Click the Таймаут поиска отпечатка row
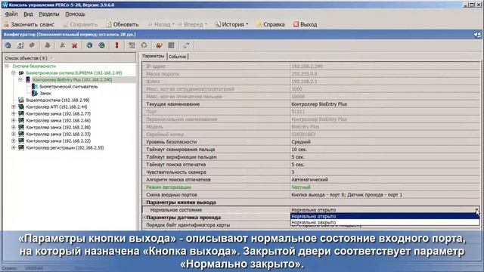 coord(311,165)
